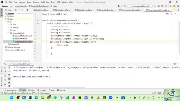
Task: Toggle scroll to end in Run console
Action: (9, 79)
